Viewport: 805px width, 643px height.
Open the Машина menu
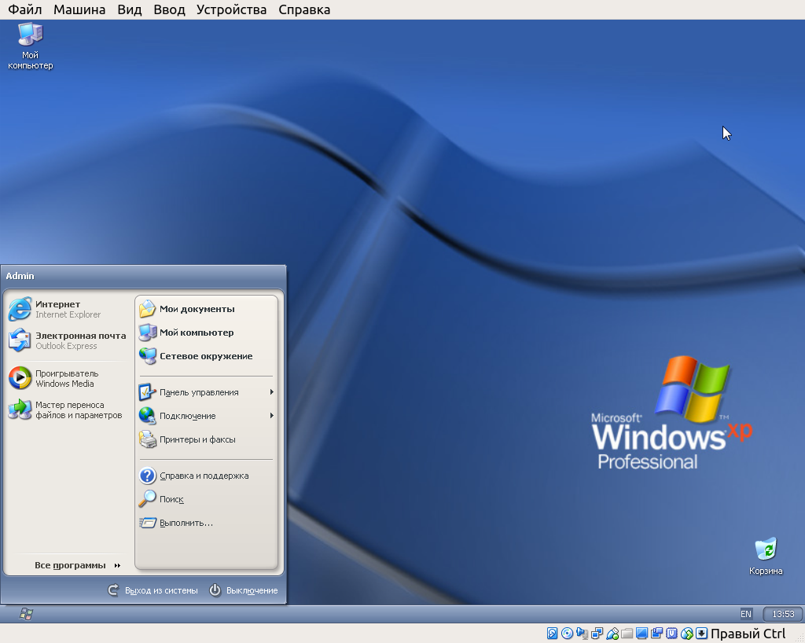(x=79, y=9)
